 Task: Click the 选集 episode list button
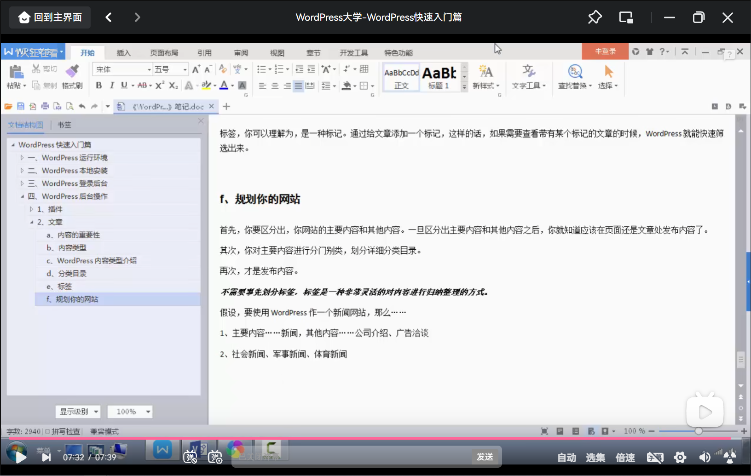(x=595, y=458)
